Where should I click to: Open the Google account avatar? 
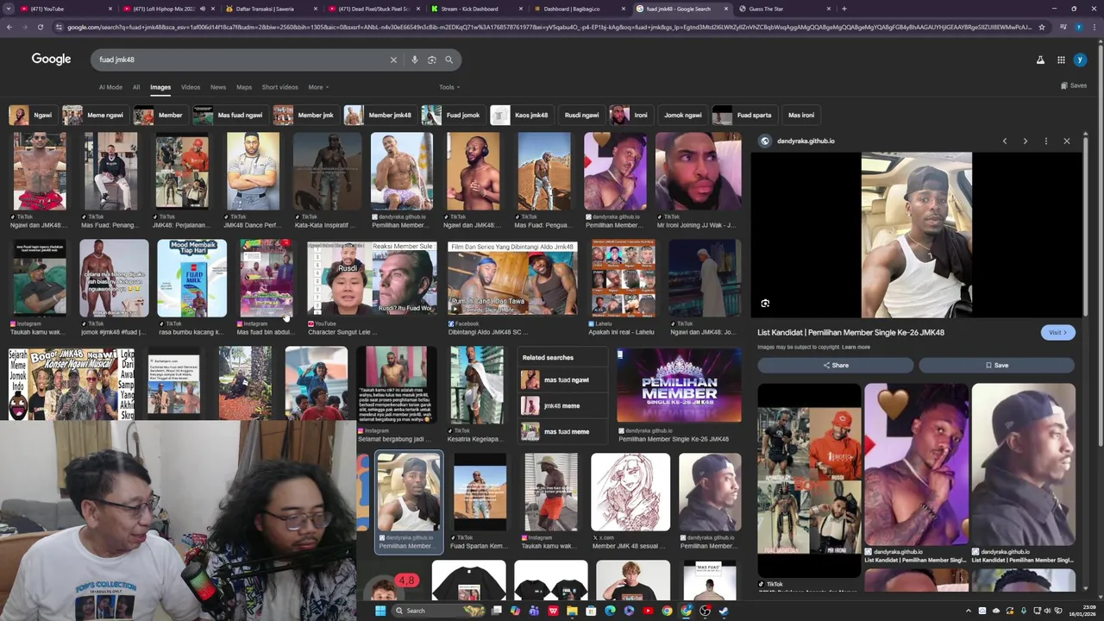pyautogui.click(x=1080, y=60)
